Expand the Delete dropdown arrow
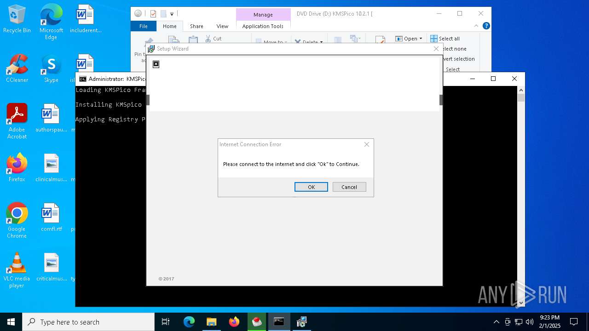The image size is (589, 331). pos(321,42)
